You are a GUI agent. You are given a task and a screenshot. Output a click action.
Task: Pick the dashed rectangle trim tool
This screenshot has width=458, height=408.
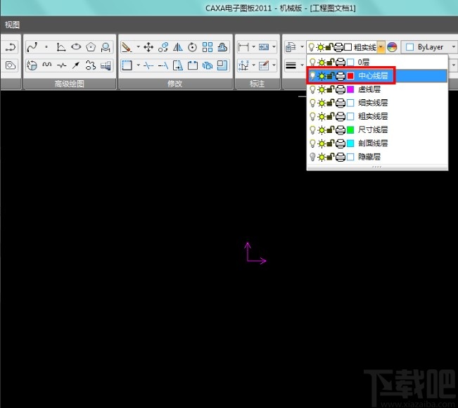127,65
